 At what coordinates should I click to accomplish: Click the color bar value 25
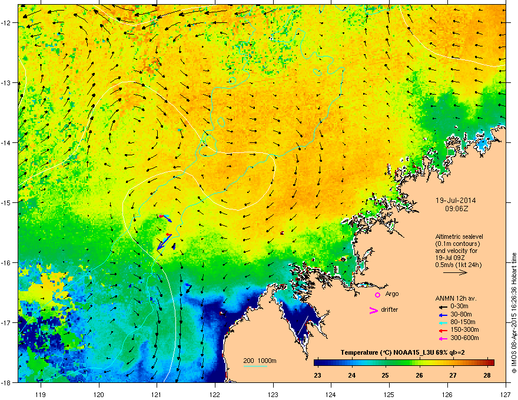point(385,375)
